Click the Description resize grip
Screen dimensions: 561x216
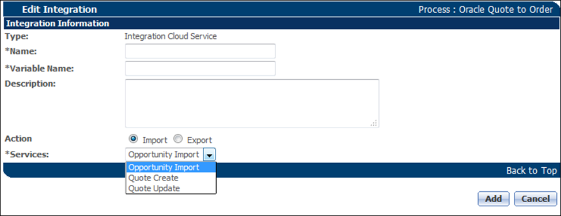click(374, 123)
